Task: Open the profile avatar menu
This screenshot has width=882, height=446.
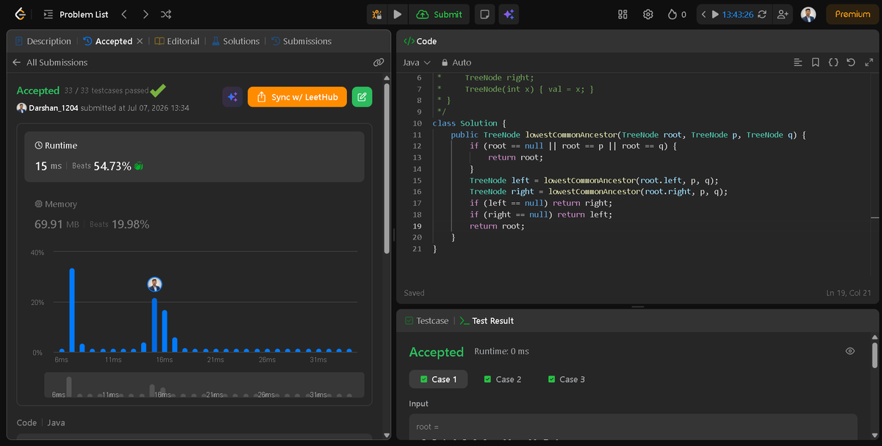Action: coord(808,14)
